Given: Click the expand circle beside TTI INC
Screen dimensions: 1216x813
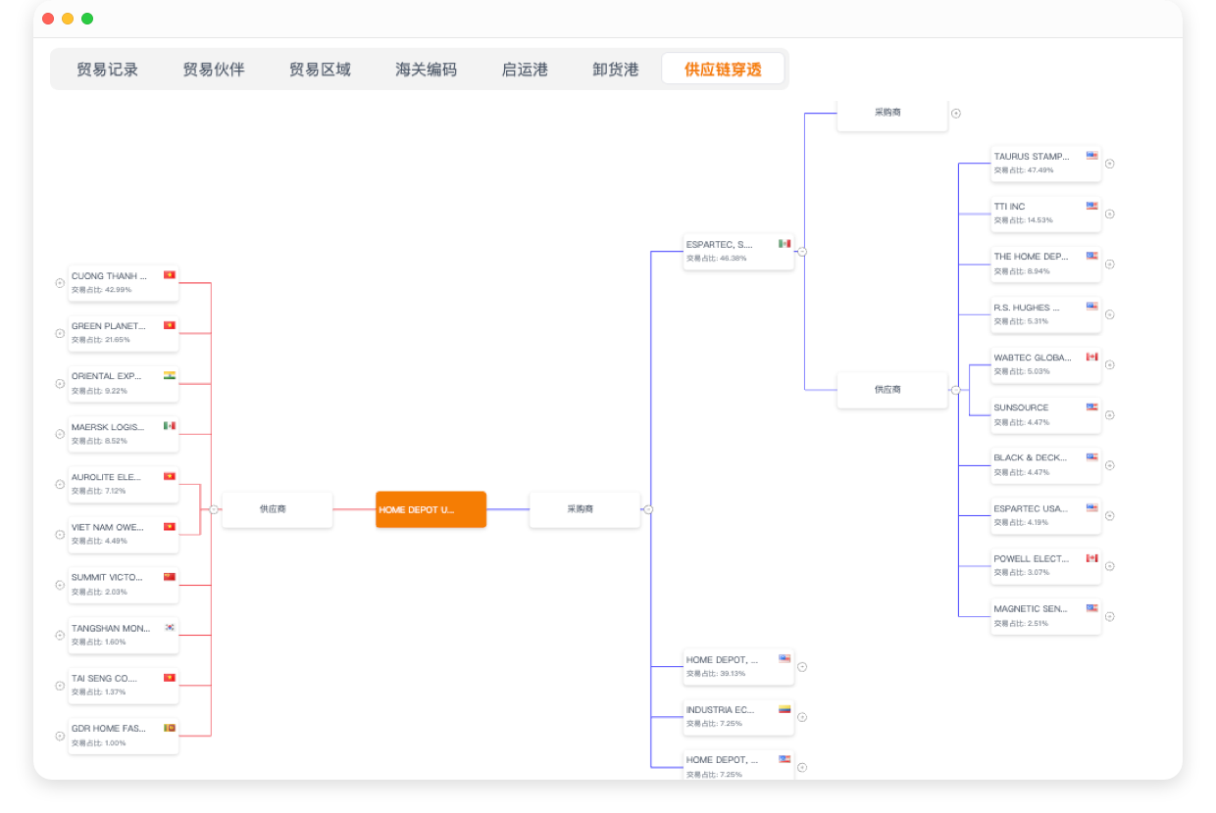Looking at the screenshot, I should pyautogui.click(x=1109, y=214).
